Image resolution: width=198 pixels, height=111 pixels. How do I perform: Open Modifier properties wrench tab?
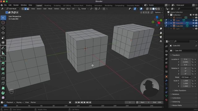pyautogui.click(x=166, y=80)
